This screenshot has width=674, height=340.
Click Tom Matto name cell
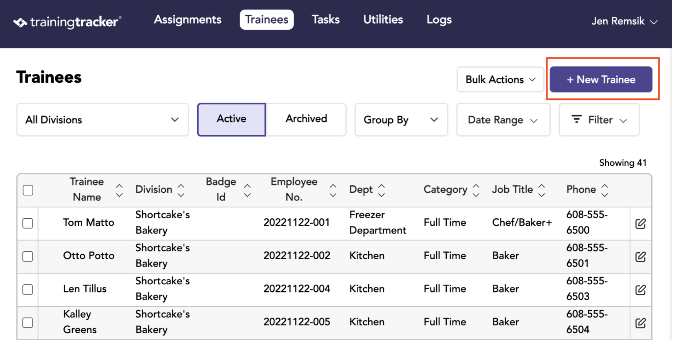pos(89,223)
